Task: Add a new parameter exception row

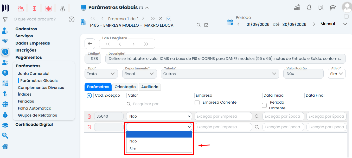Action: (x=89, y=96)
